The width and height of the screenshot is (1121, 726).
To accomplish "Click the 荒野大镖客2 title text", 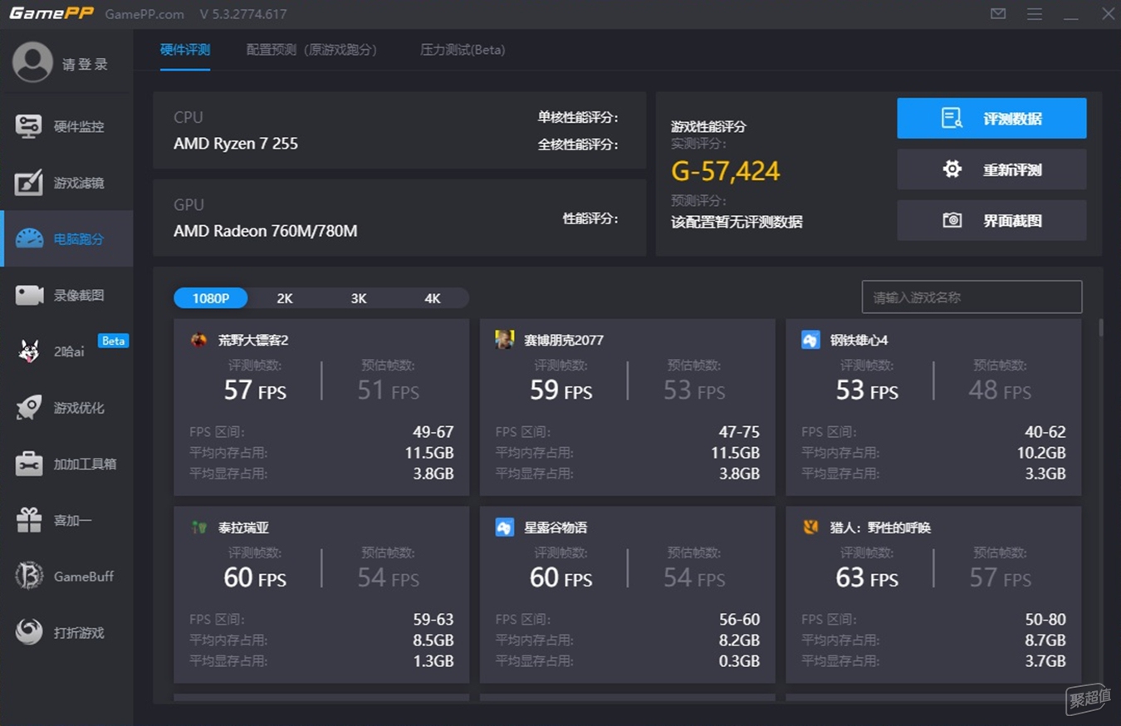I will point(253,340).
